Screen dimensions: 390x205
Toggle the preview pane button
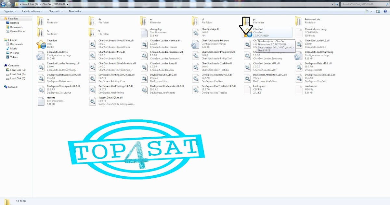pyautogui.click(x=378, y=11)
